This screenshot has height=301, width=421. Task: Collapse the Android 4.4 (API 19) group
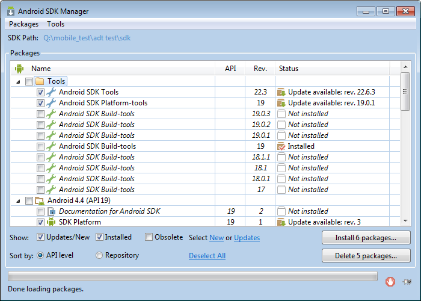click(x=19, y=200)
